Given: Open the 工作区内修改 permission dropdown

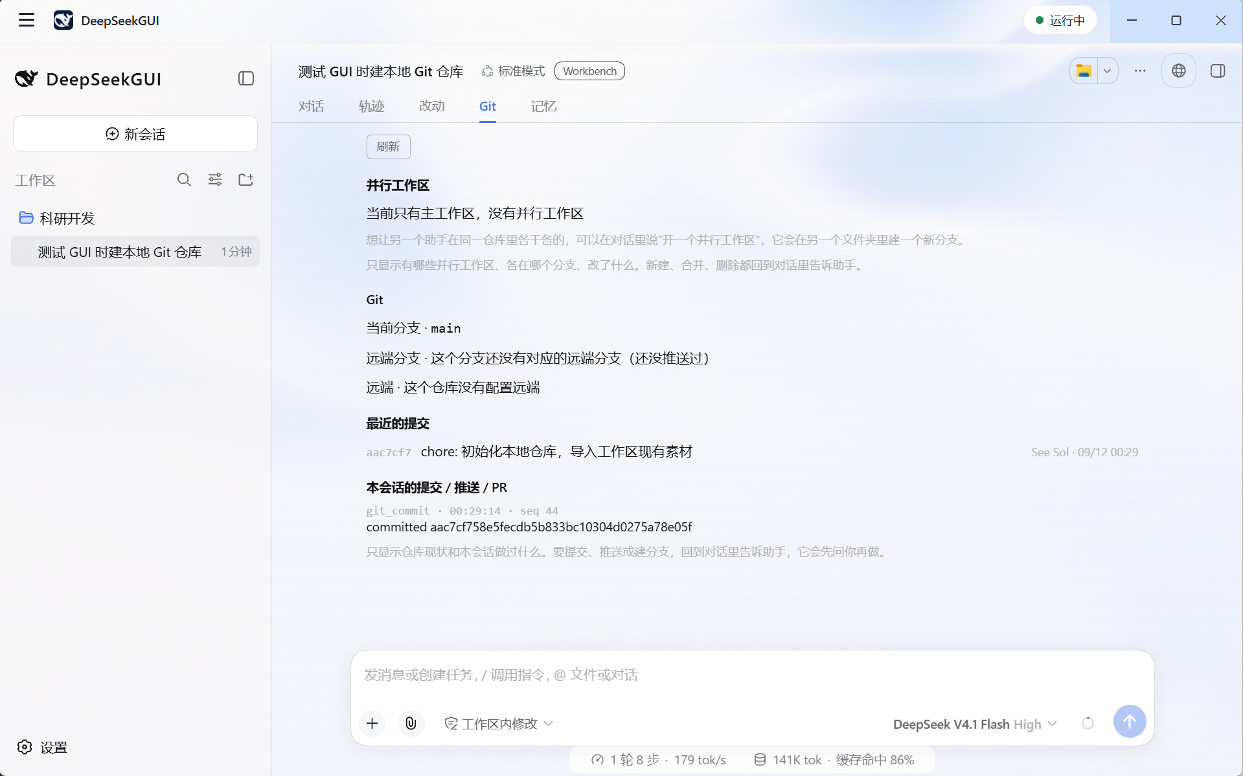Looking at the screenshot, I should (499, 724).
